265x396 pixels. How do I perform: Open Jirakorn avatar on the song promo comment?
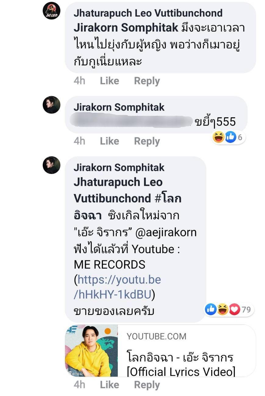point(51,165)
